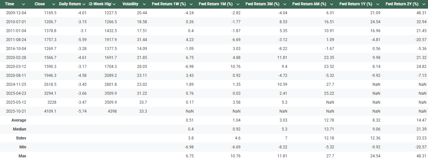Select the 2020-02-28 date cell
Screen dimensions: 428x160
[x=16, y=58]
